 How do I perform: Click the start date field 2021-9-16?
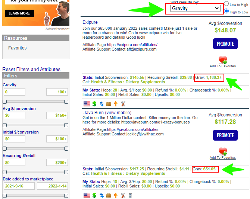click(x=19, y=186)
